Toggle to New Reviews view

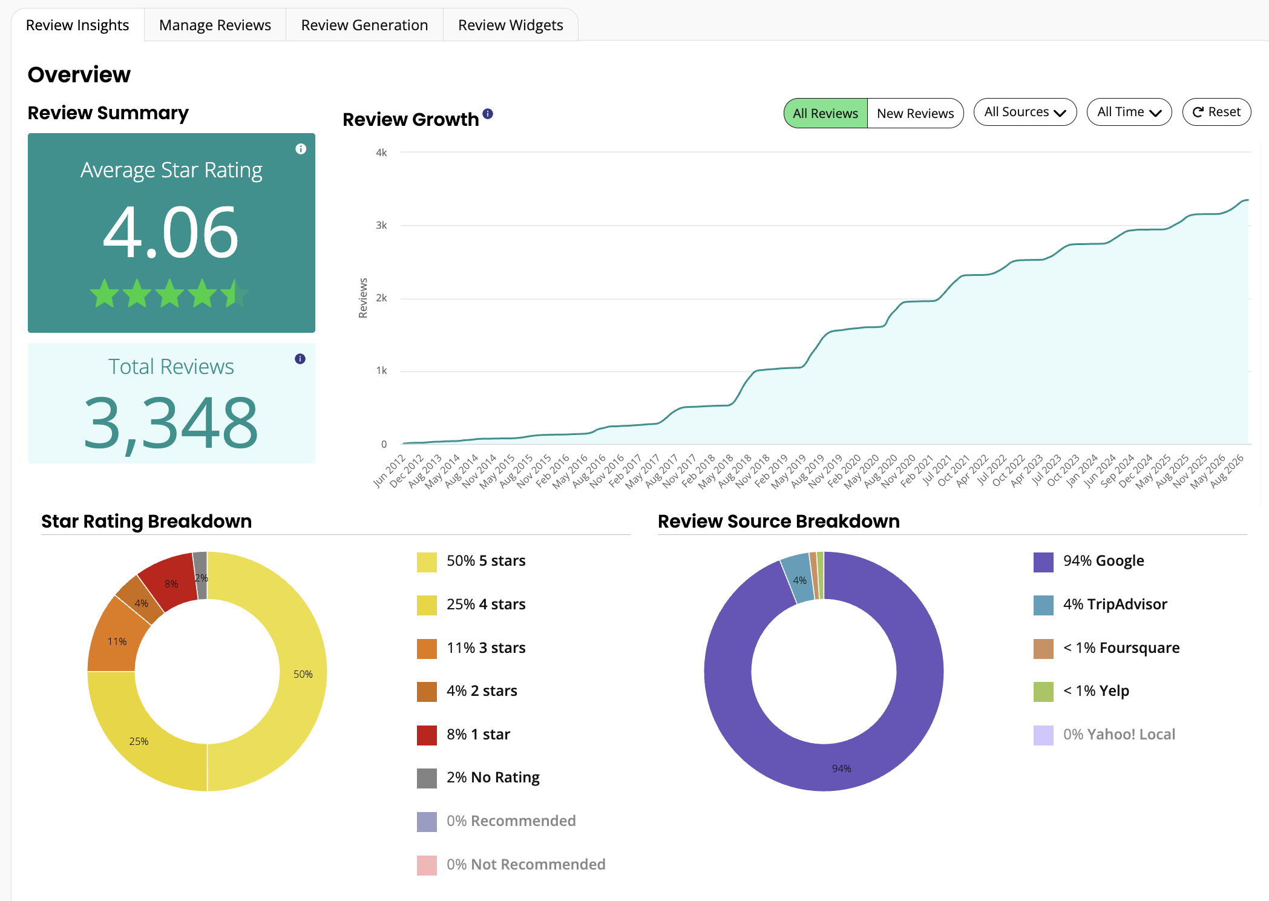tap(915, 113)
